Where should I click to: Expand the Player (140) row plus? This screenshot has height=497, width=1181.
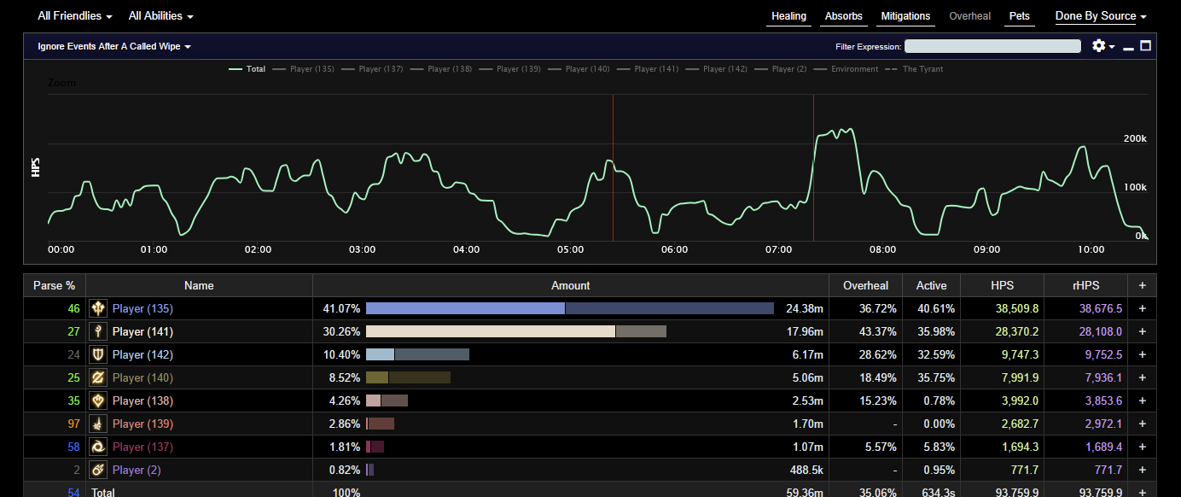1142,377
